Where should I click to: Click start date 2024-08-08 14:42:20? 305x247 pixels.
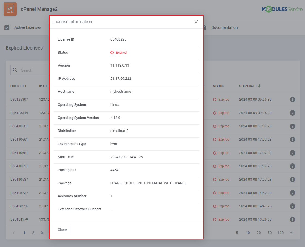(255, 193)
